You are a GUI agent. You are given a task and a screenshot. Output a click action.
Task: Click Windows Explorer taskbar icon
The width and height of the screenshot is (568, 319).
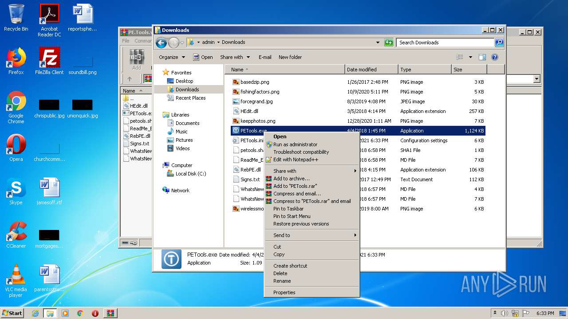pyautogui.click(x=50, y=313)
